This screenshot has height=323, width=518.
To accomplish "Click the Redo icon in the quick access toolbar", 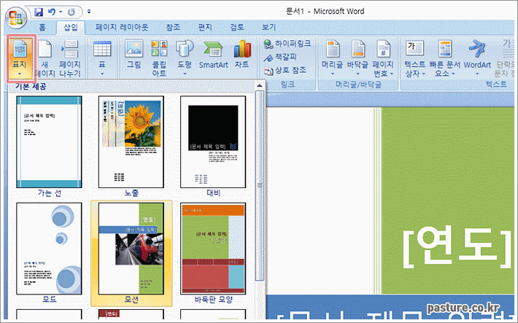I will (71, 12).
